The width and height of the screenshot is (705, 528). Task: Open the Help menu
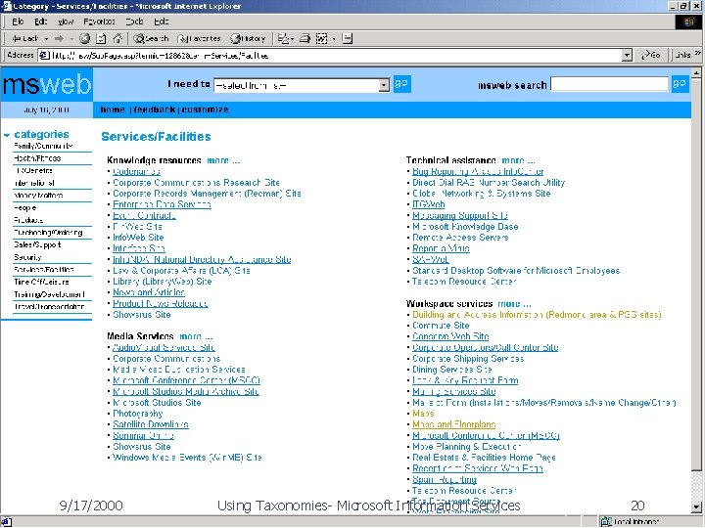click(x=161, y=22)
